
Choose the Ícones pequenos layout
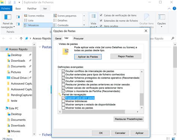(x=65, y=16)
